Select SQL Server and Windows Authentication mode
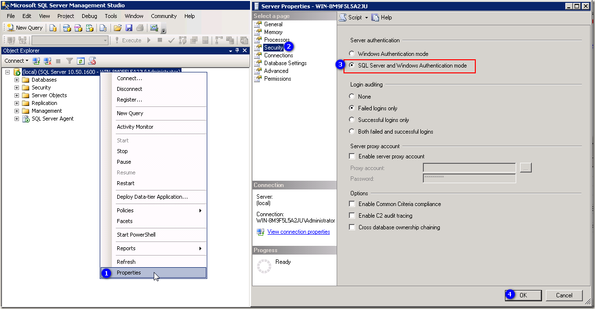This screenshot has width=595, height=309. 351,66
